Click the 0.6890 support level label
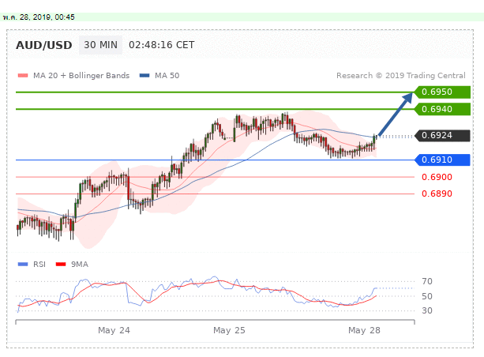Screen dimensions: 484x357 [x=437, y=194]
